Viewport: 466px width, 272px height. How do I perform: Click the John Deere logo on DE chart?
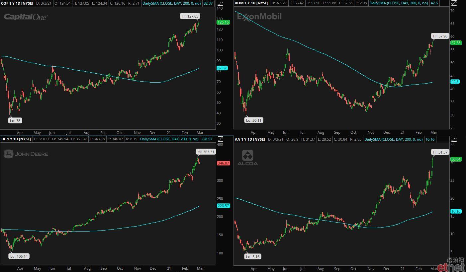26,154
